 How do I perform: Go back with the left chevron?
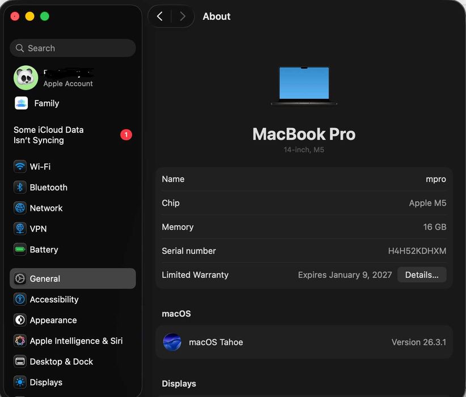160,16
